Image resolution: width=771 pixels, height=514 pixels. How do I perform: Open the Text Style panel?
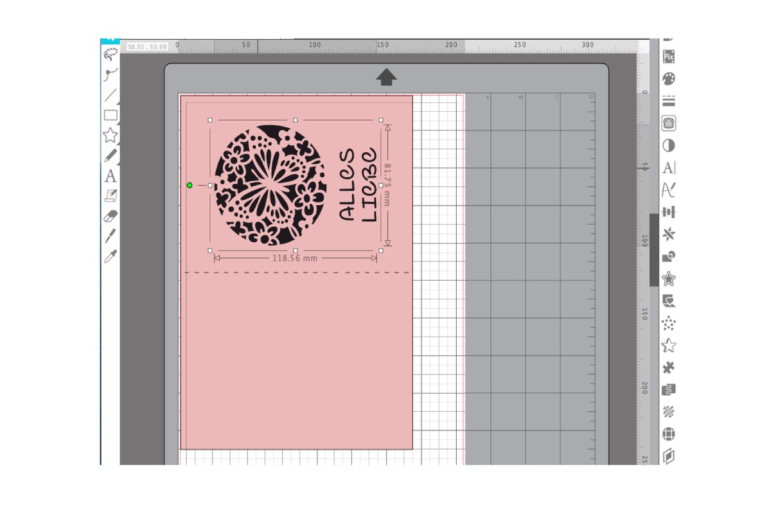pos(668,168)
